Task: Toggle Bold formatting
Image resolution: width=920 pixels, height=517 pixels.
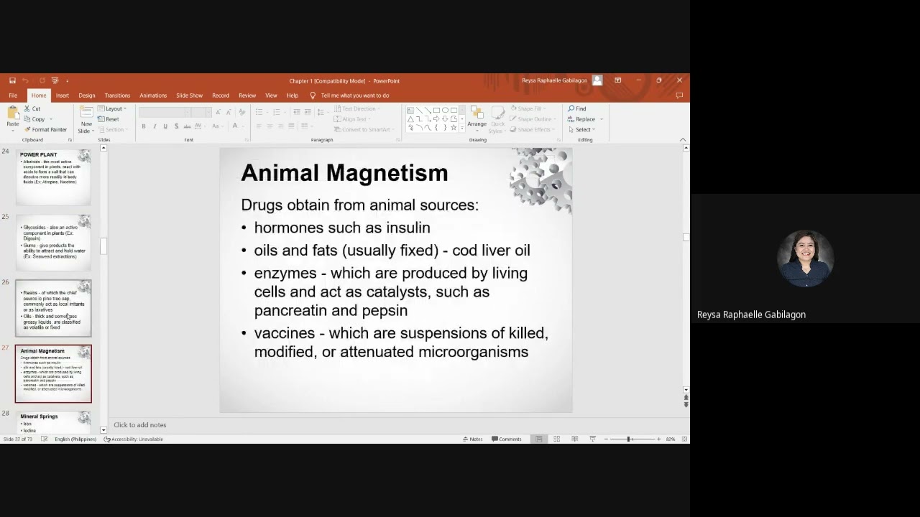Action: click(x=144, y=126)
